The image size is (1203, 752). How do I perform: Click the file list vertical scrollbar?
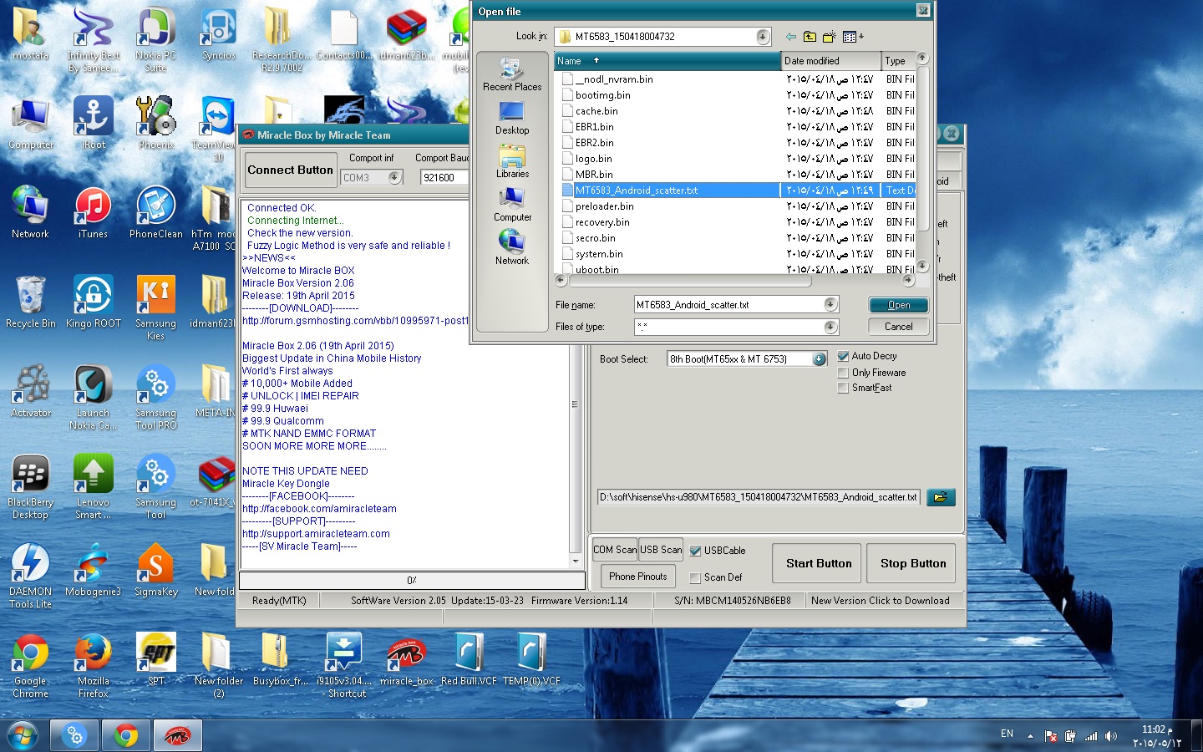pyautogui.click(x=922, y=150)
